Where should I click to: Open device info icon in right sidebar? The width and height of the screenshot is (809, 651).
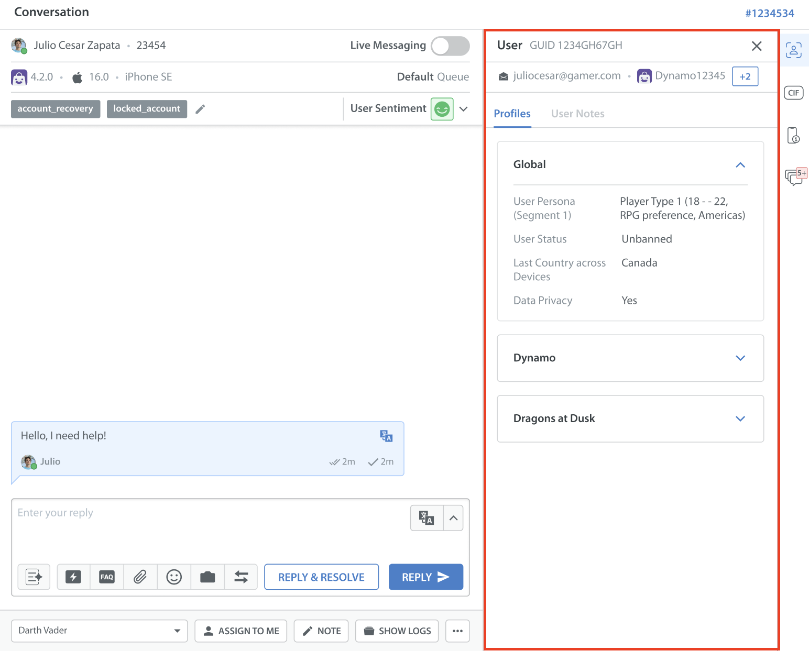click(x=793, y=135)
